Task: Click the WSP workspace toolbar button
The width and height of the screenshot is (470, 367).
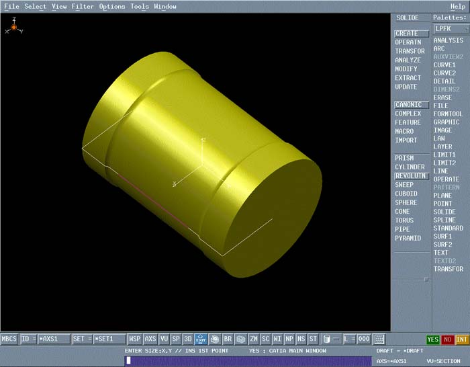Action: click(x=135, y=339)
